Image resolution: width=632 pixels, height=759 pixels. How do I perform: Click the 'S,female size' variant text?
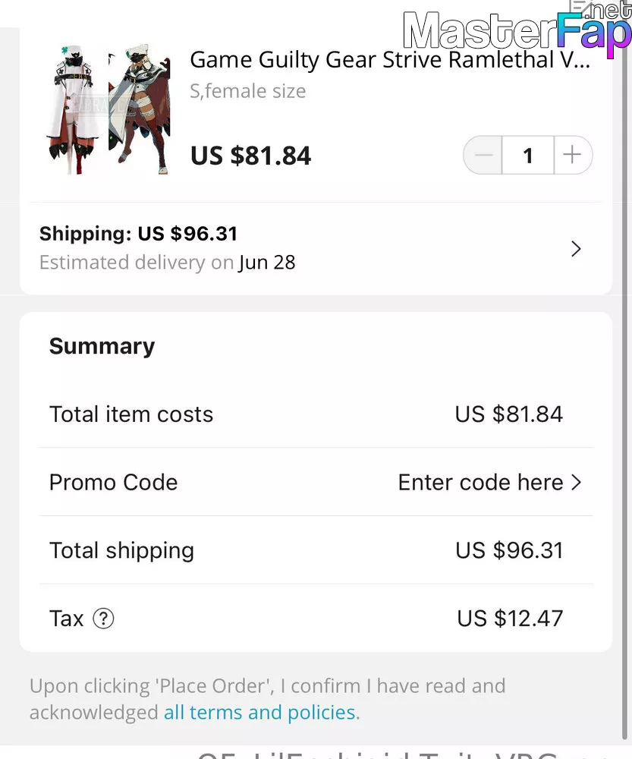(248, 91)
